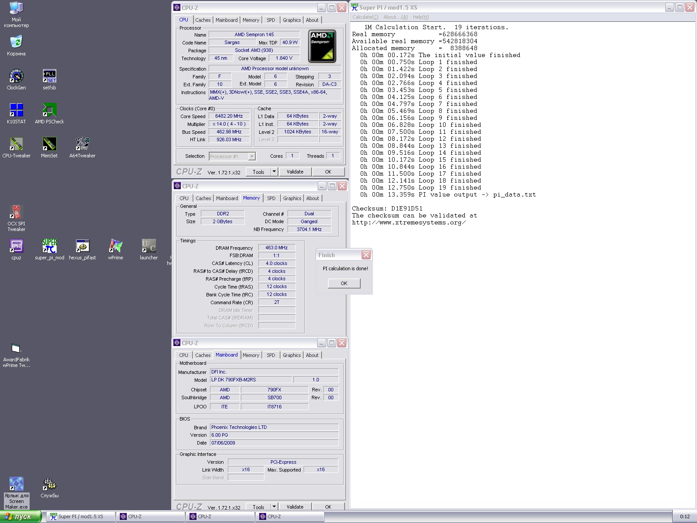Click the BIOS Date 07/06/2009 field
Image resolution: width=697 pixels, height=523 pixels.
click(274, 443)
